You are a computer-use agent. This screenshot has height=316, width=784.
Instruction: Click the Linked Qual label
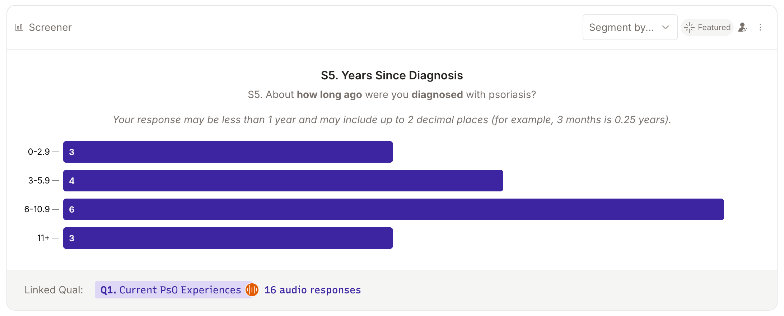tap(54, 289)
